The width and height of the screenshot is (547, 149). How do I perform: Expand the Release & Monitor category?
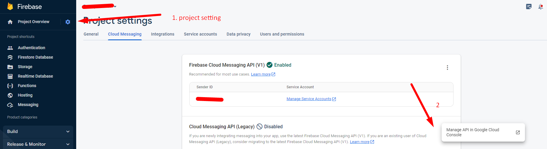[x=38, y=144]
